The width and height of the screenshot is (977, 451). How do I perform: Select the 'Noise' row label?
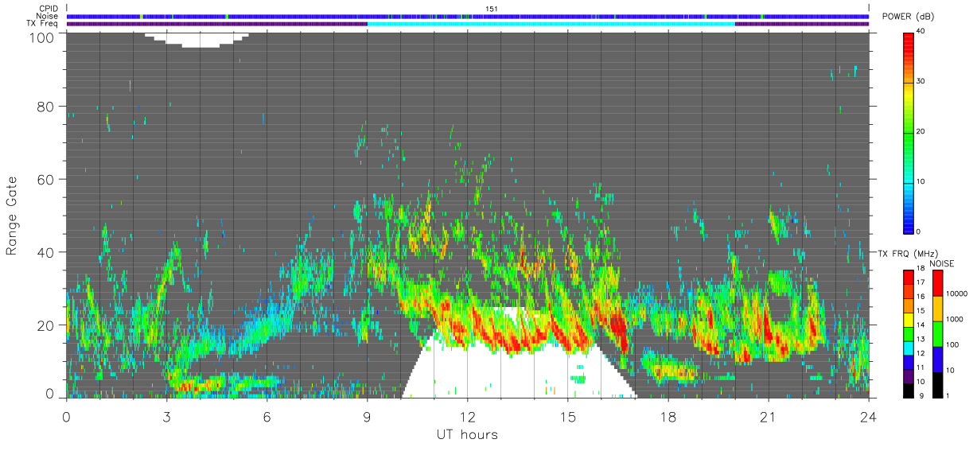[48, 16]
